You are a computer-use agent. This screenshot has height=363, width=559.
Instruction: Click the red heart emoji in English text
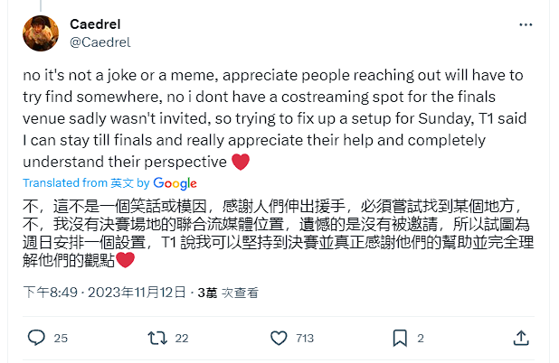click(x=241, y=163)
